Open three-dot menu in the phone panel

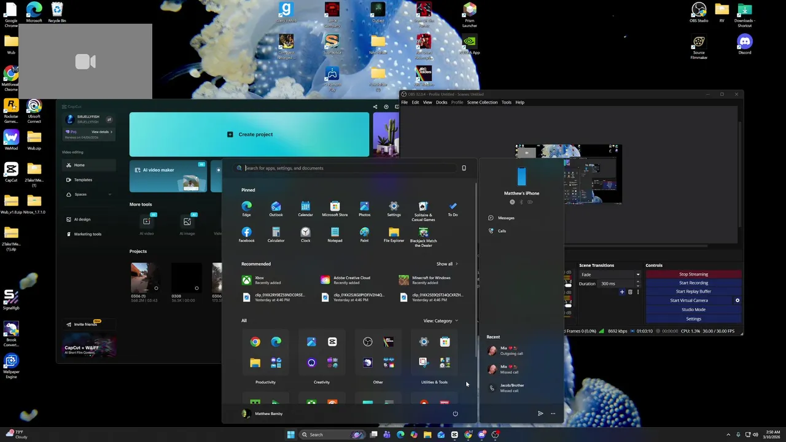[x=553, y=414]
